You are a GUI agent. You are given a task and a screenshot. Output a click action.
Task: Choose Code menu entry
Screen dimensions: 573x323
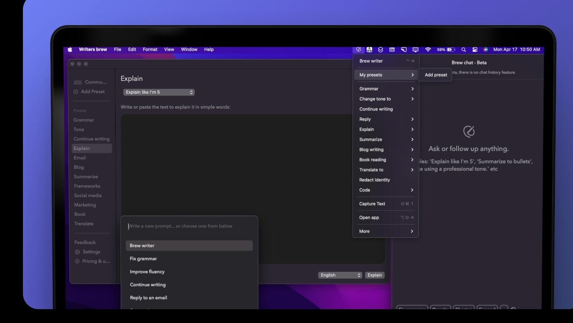(x=386, y=190)
